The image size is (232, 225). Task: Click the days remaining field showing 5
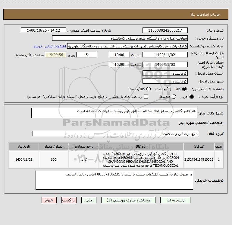87,55
